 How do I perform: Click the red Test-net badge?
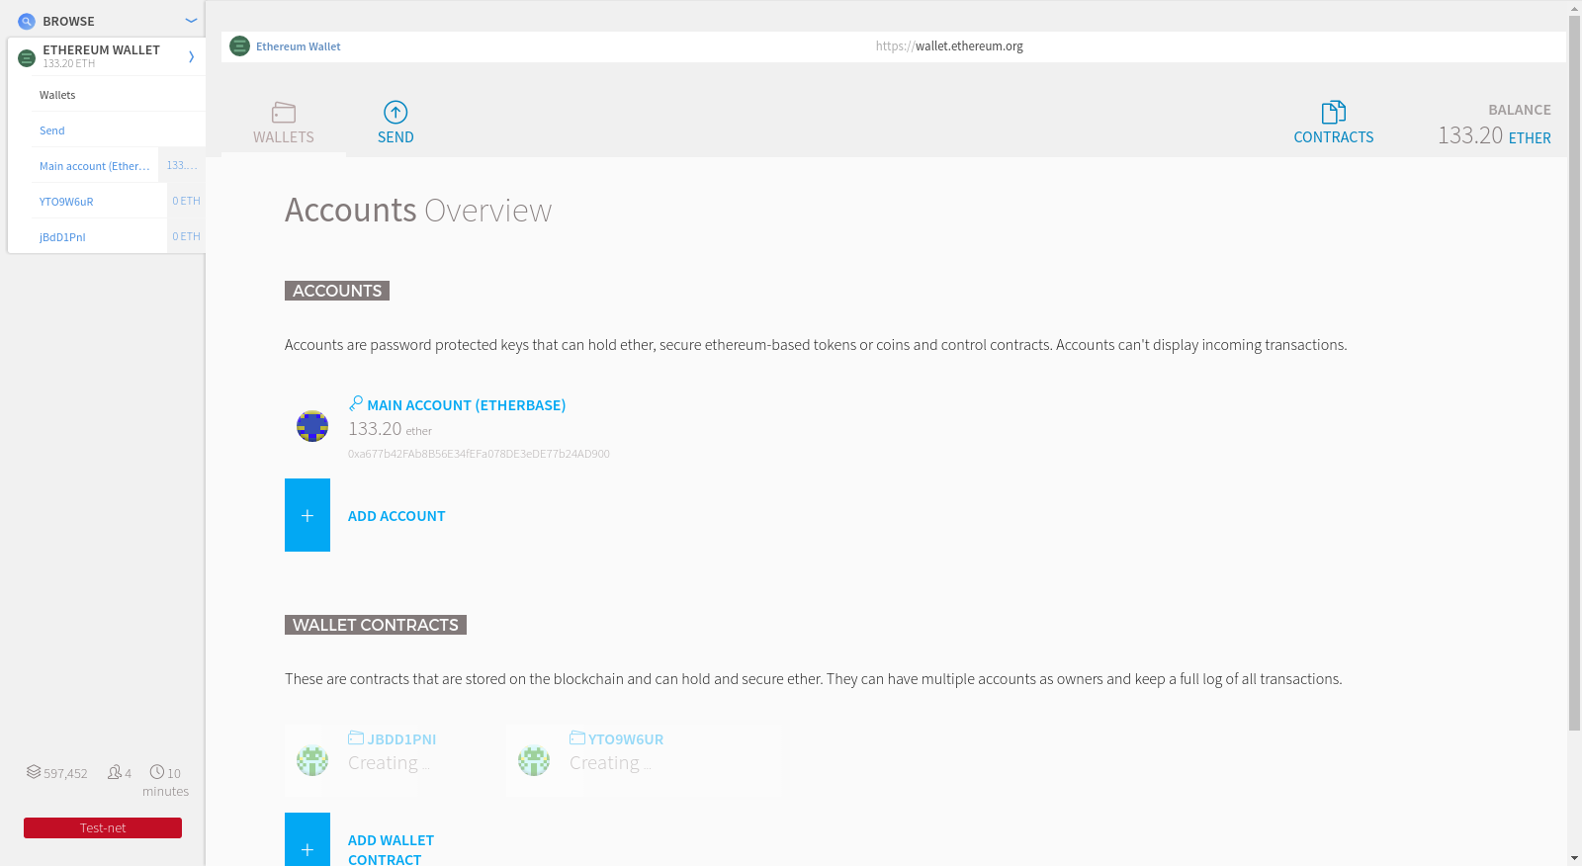pos(103,827)
